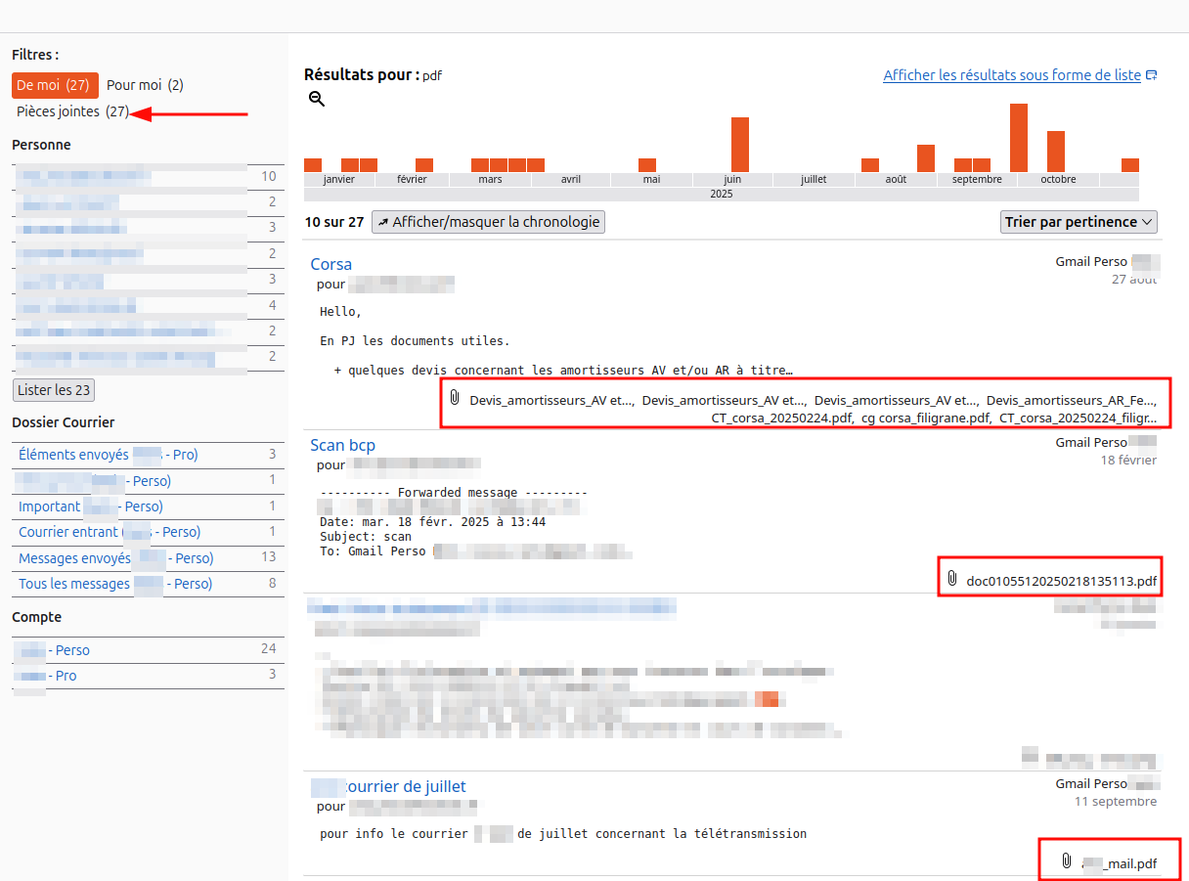Click paperclip icon next to _mail.pdf attachment
This screenshot has width=1189, height=881.
1067,861
